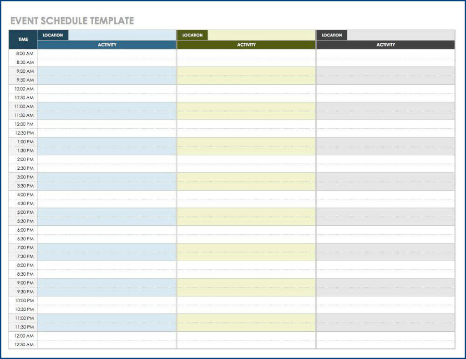Click the third LOCATION header cell
The image size is (466, 359).
tap(332, 35)
